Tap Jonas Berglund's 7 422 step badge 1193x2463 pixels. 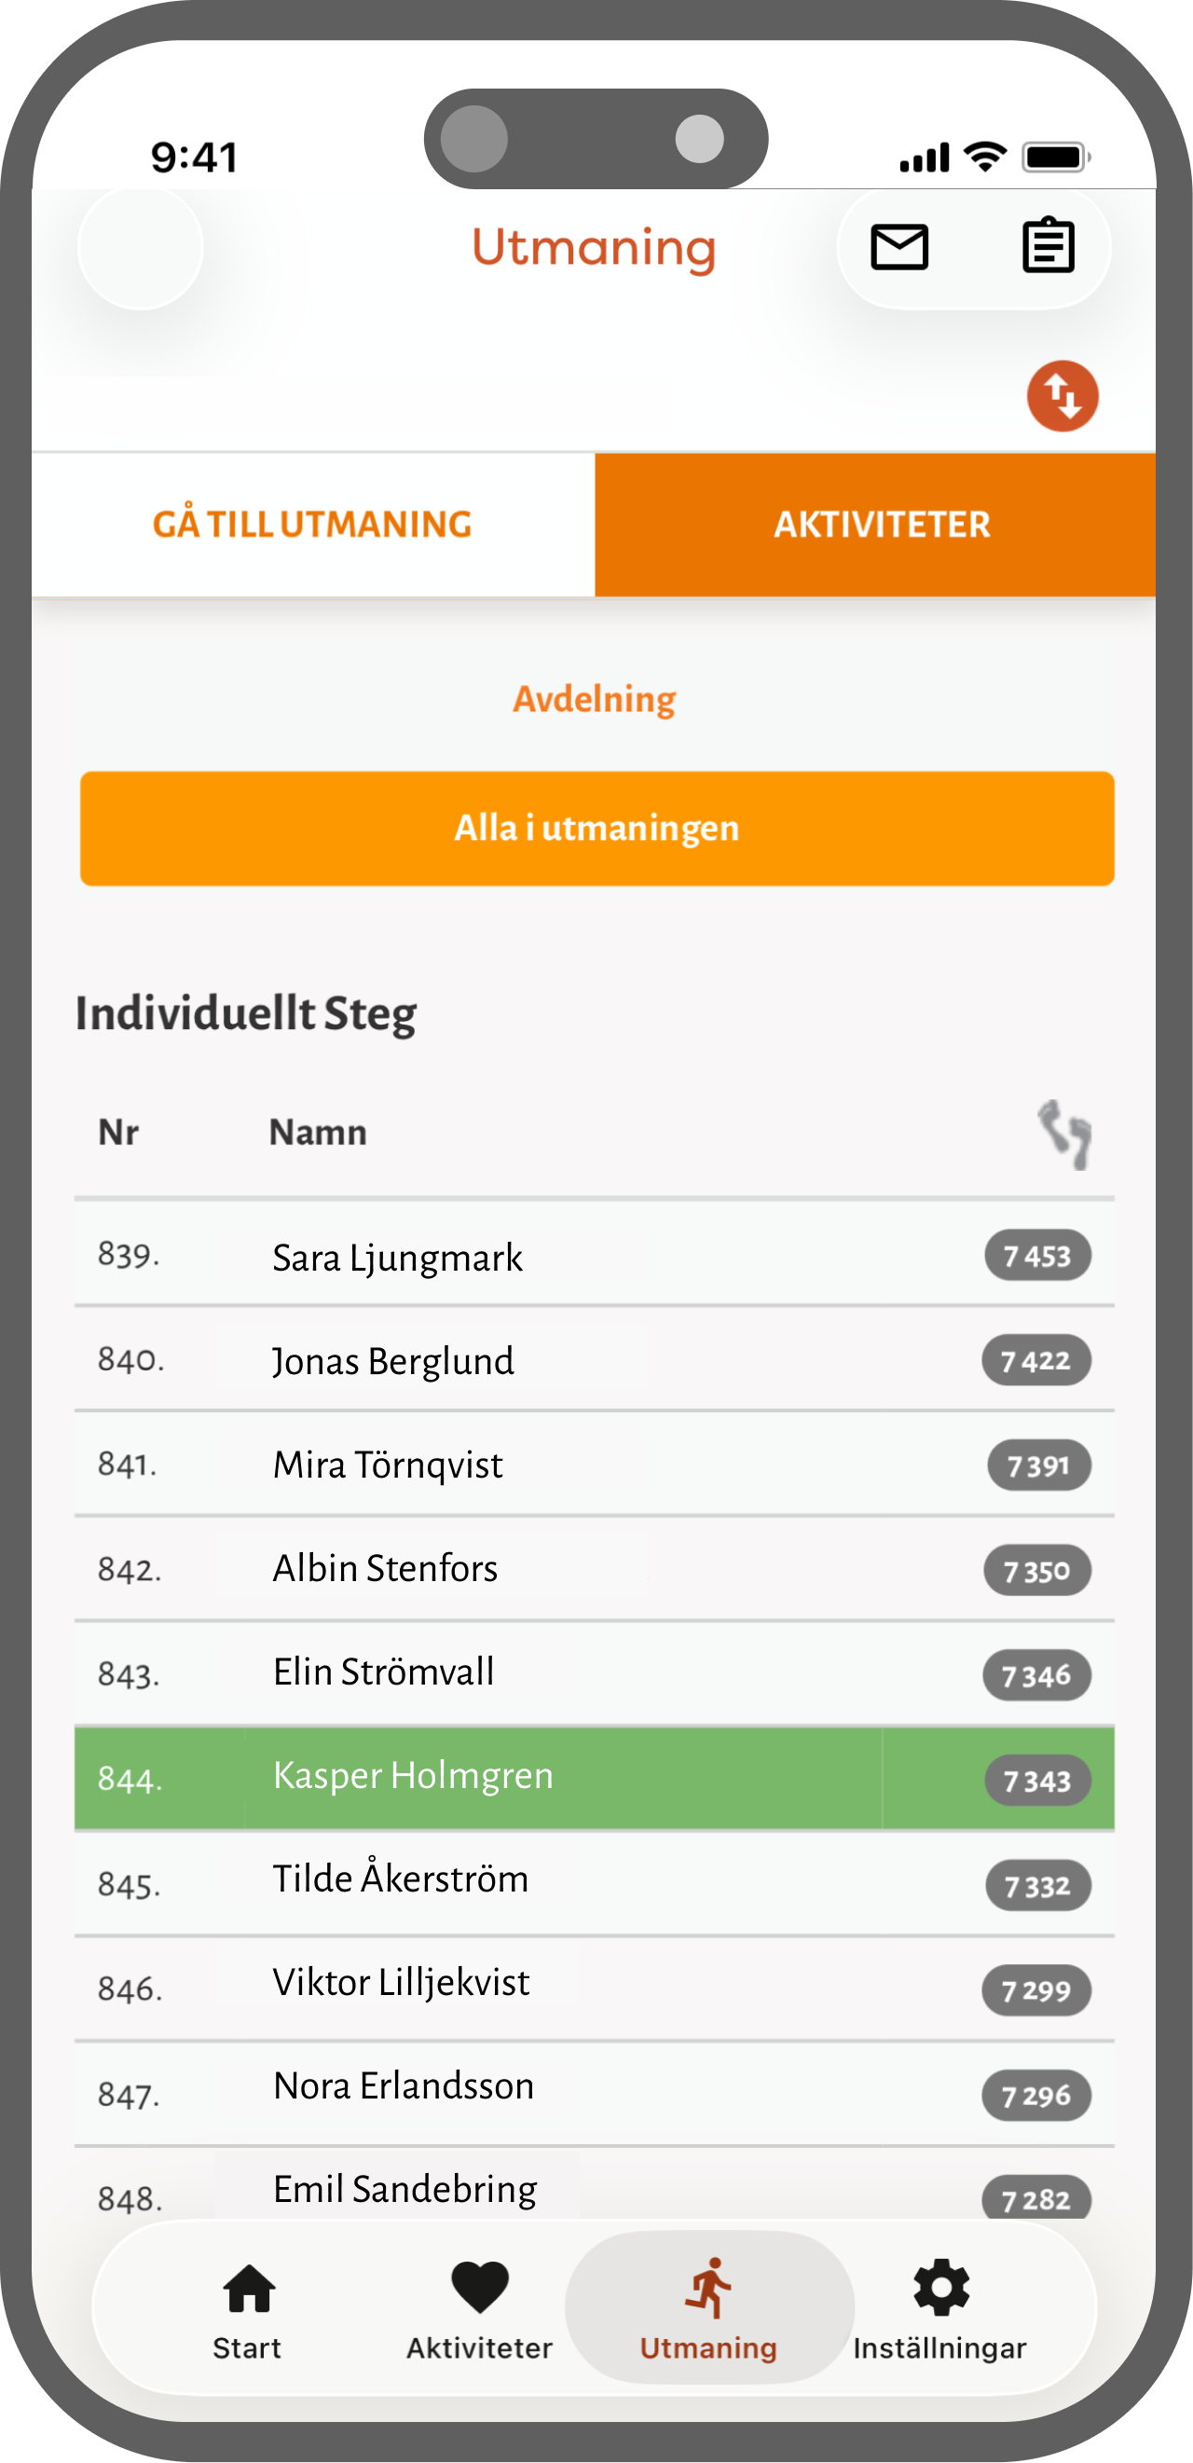(1036, 1360)
